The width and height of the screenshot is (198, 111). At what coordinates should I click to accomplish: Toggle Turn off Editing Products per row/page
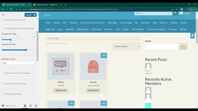click(x=2, y=28)
